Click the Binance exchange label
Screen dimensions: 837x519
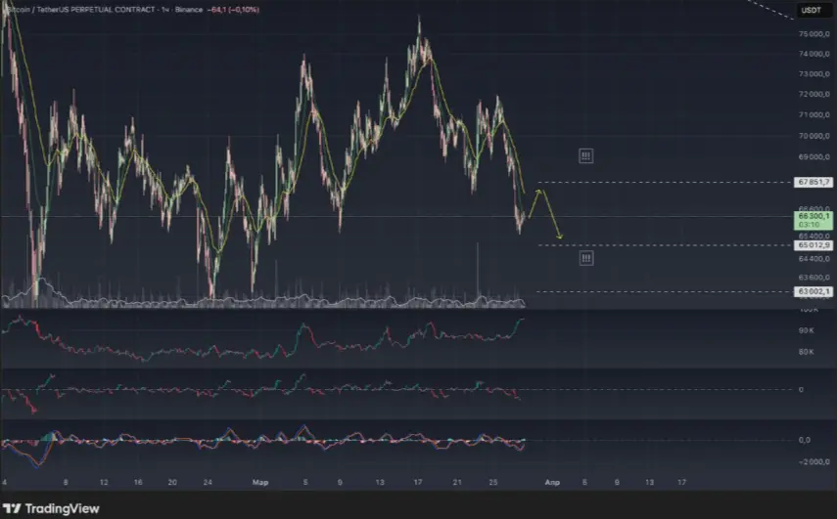click(188, 10)
